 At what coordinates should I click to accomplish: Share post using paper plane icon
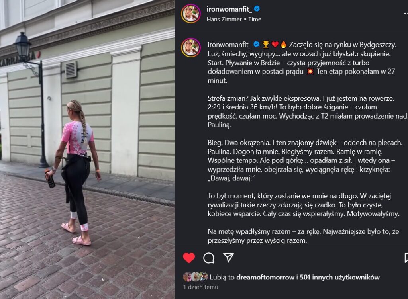228,258
